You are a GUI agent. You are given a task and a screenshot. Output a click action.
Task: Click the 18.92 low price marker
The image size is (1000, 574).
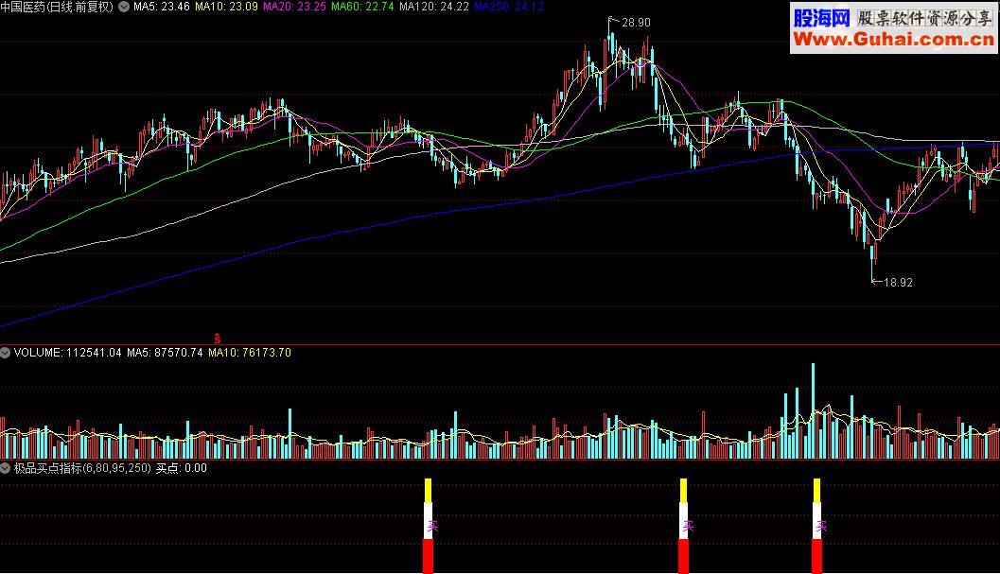[898, 282]
